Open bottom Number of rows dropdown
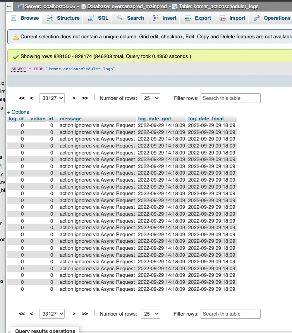This screenshot has height=333, width=292. (x=151, y=314)
